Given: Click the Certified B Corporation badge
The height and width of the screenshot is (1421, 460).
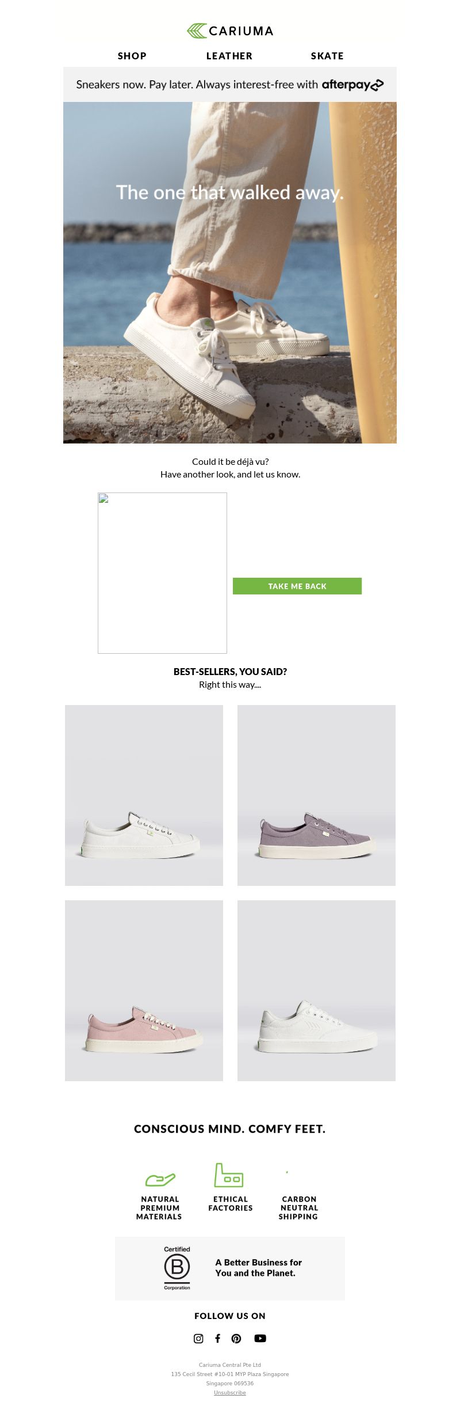Looking at the screenshot, I should (177, 1268).
